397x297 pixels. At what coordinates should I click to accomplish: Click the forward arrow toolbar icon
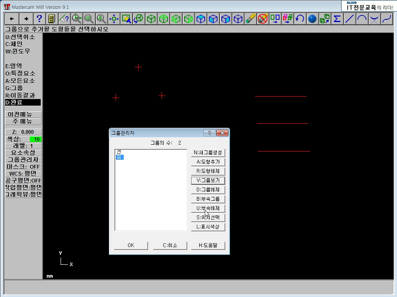tap(26, 19)
